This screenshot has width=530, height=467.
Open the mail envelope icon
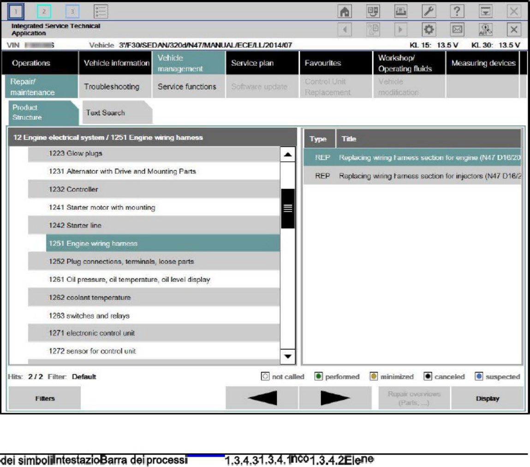pos(457,30)
